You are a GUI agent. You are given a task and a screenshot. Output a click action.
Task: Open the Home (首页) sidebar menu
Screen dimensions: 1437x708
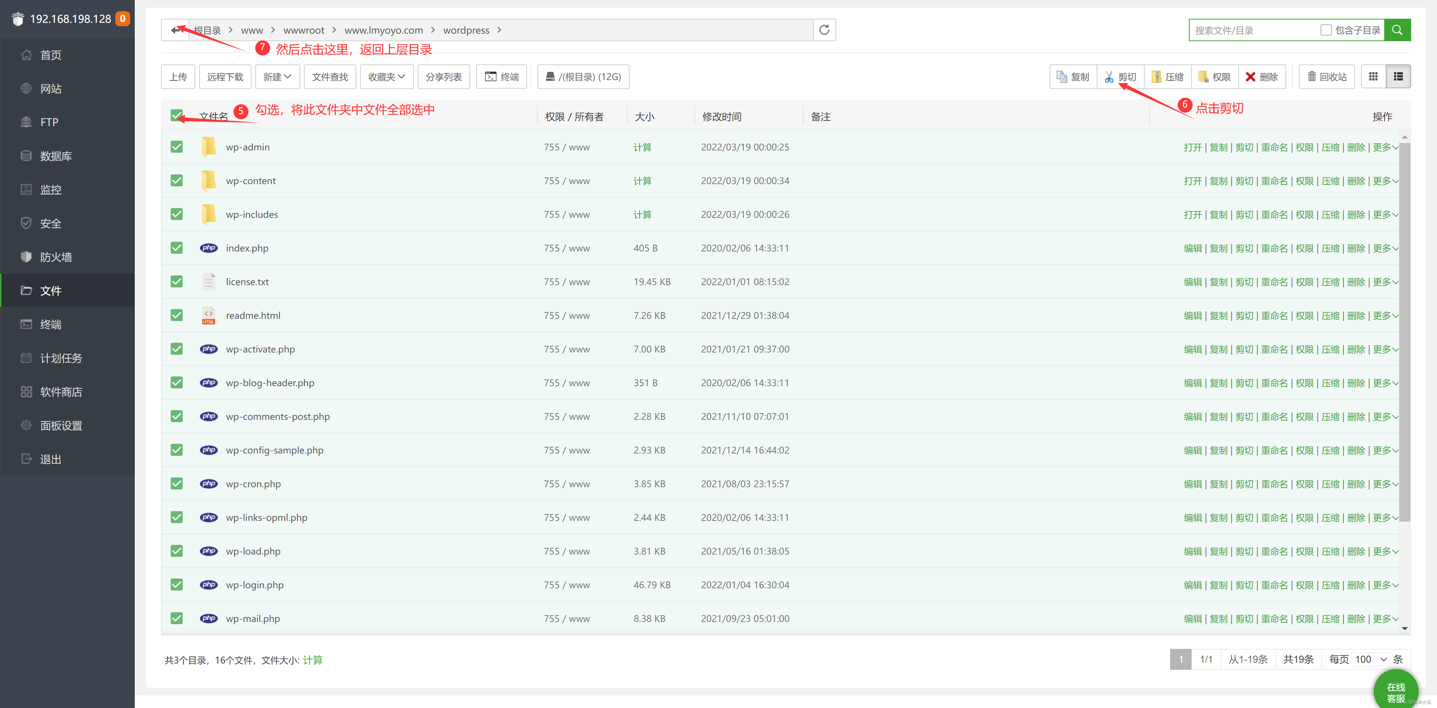coord(67,55)
